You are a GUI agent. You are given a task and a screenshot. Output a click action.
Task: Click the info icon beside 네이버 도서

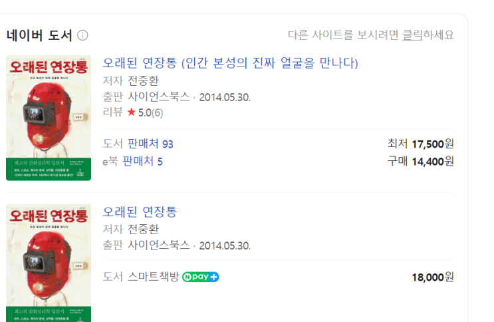coord(82,35)
